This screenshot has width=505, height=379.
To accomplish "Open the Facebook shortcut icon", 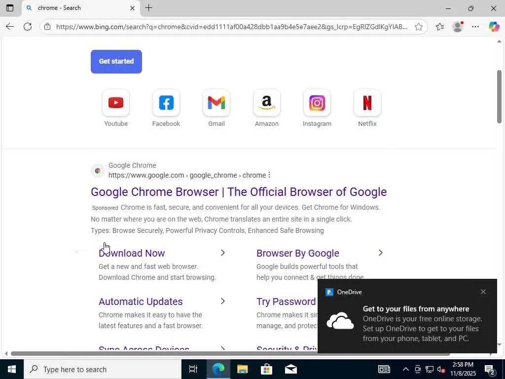I will (166, 103).
